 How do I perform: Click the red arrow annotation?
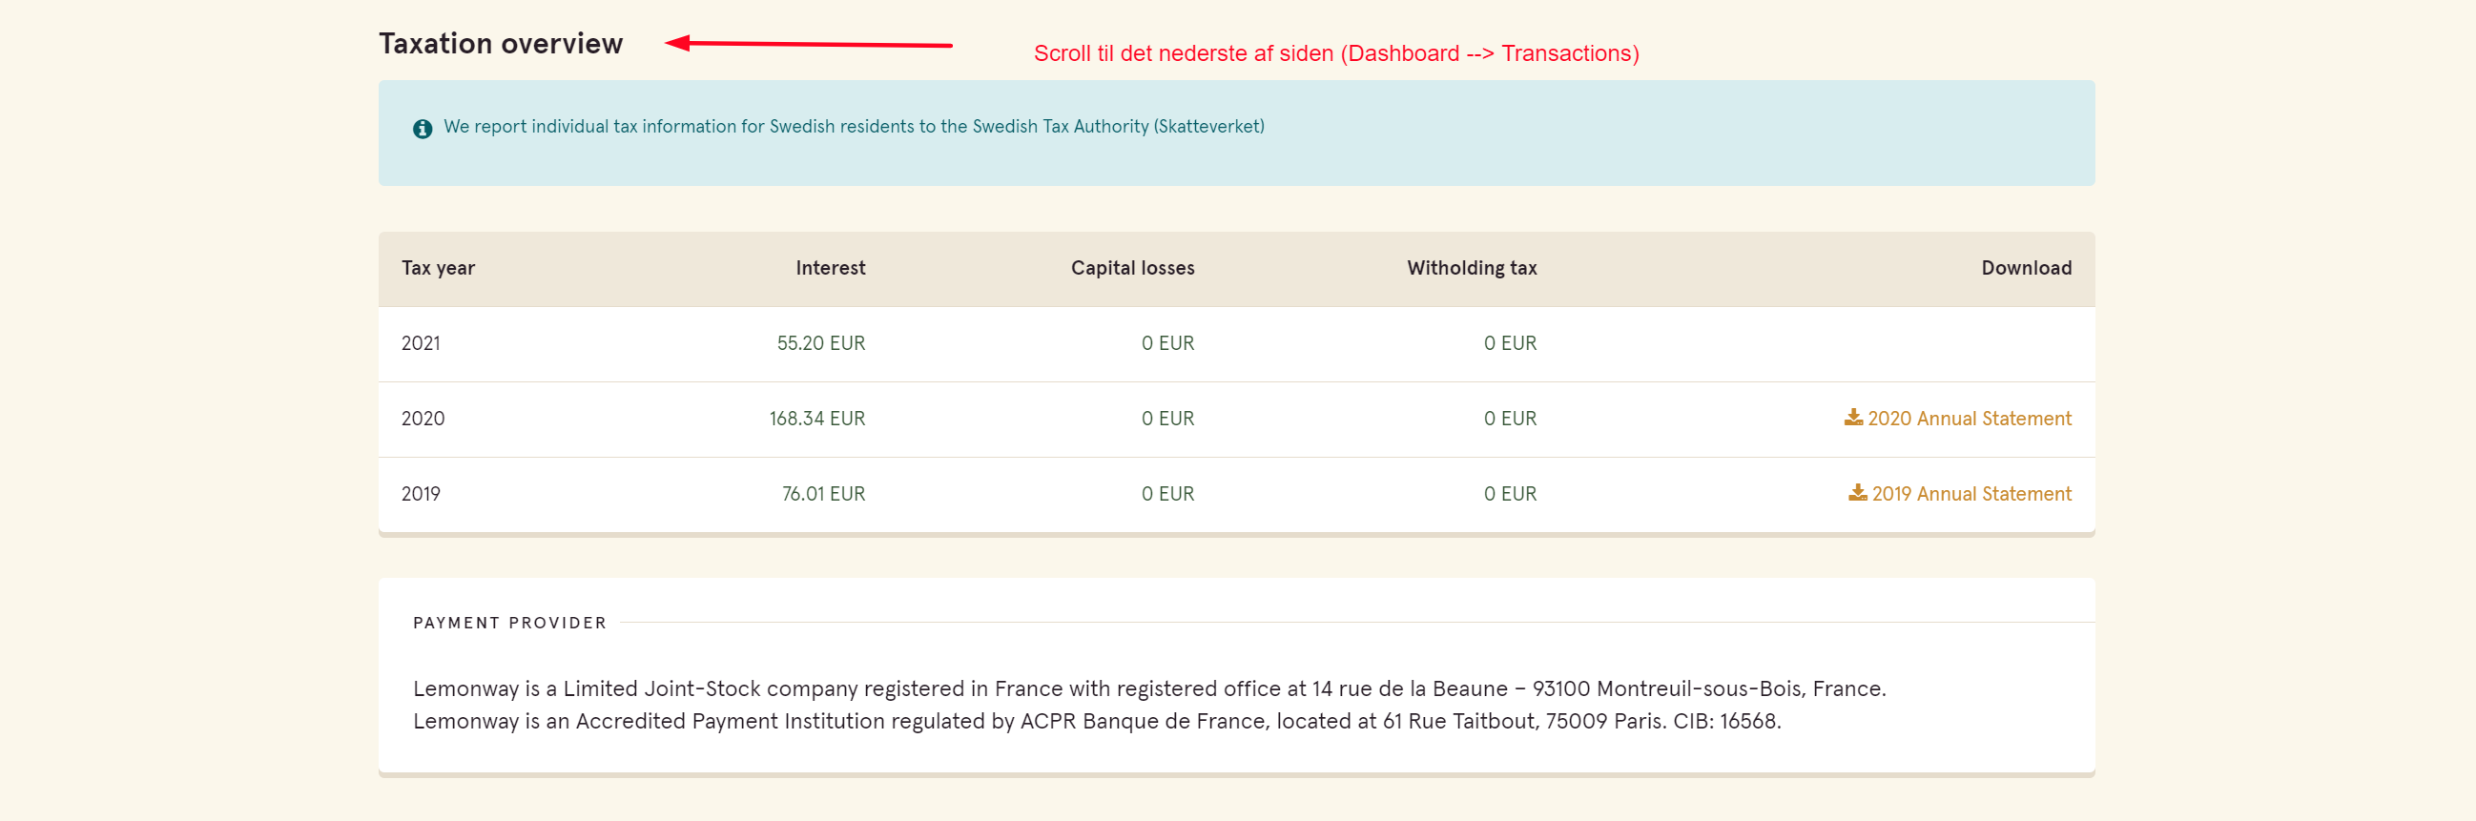click(x=809, y=43)
